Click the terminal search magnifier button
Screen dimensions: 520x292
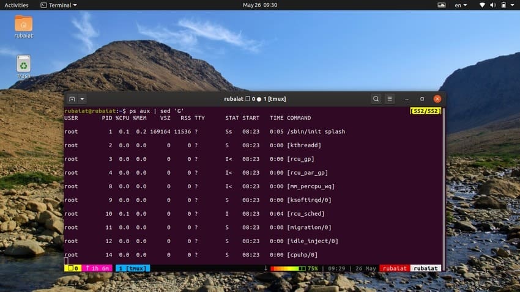pyautogui.click(x=376, y=99)
